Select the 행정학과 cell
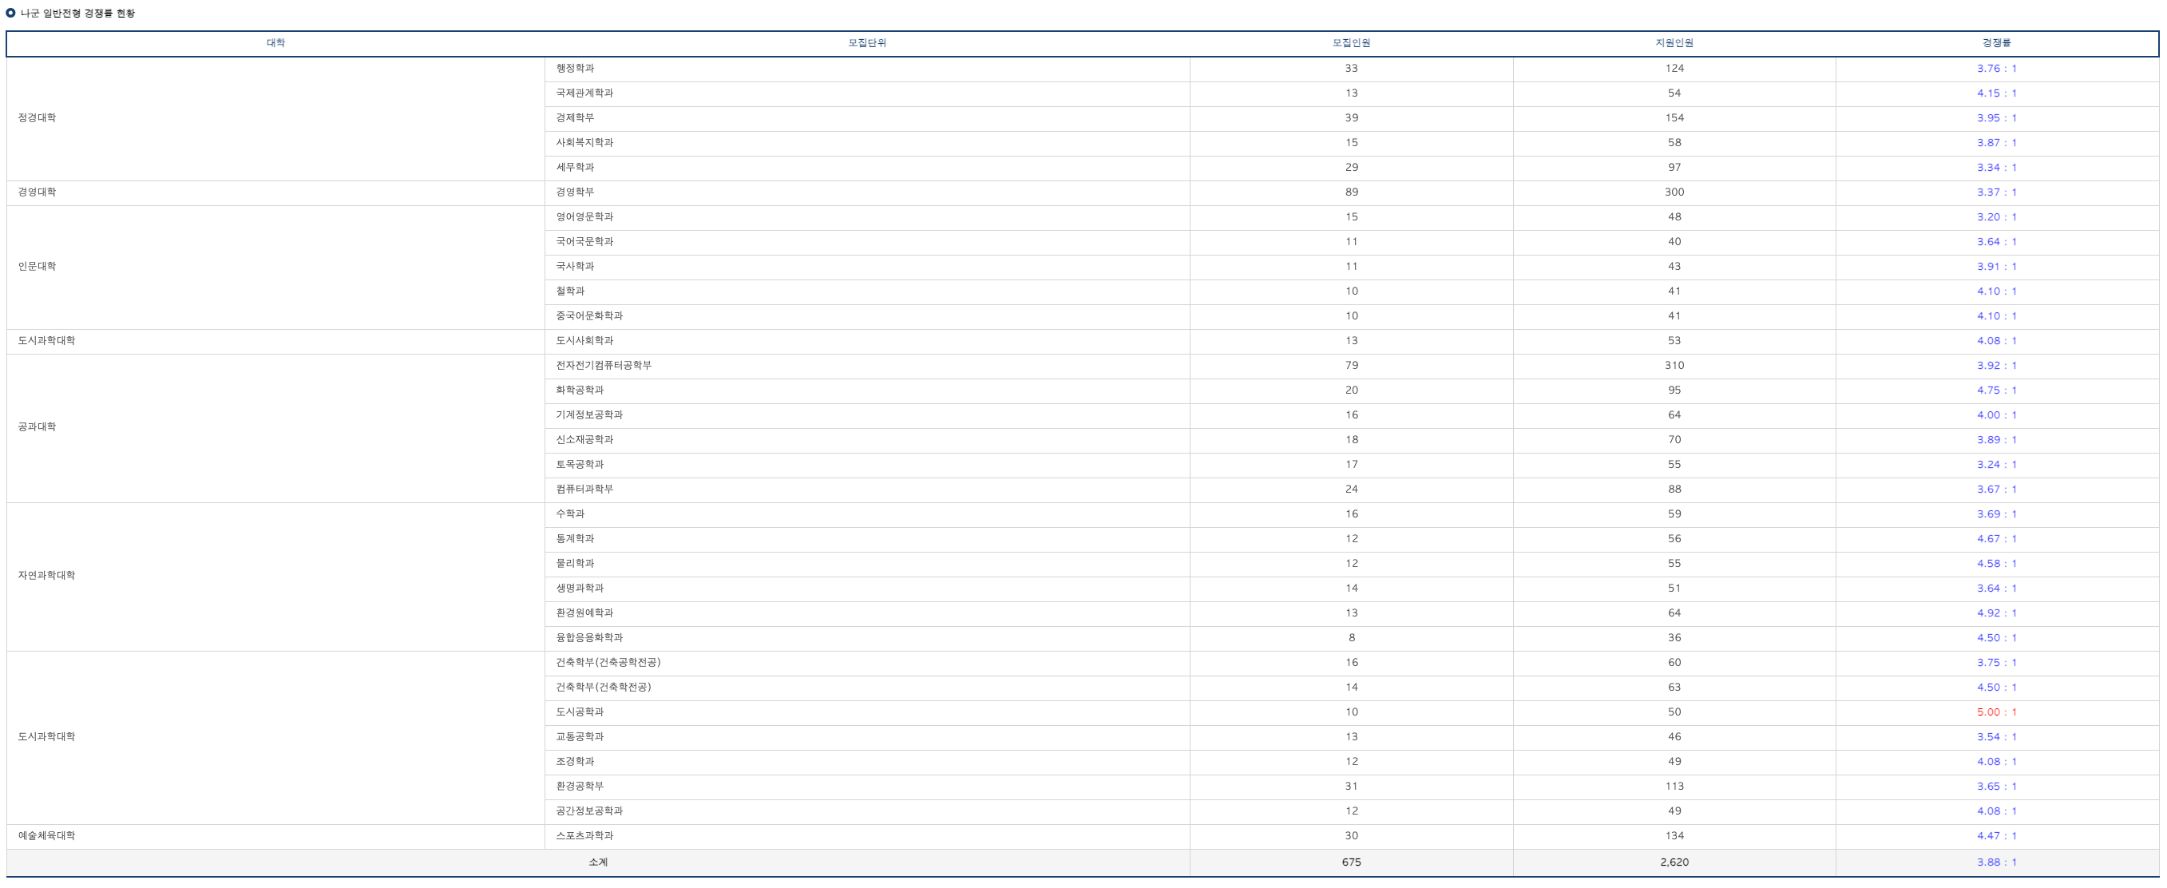The height and width of the screenshot is (888, 2167). (575, 68)
